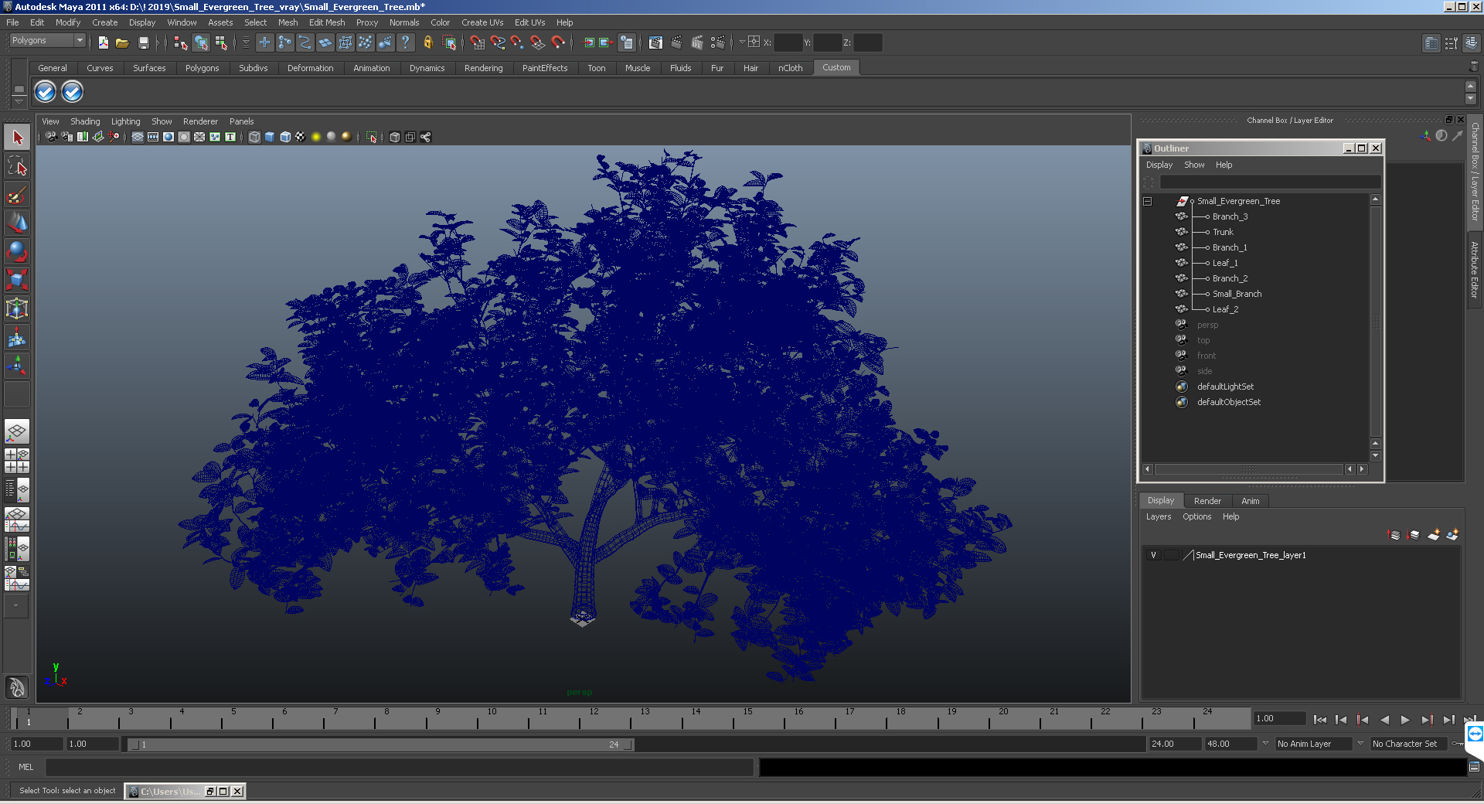The image size is (1484, 804).
Task: Open a scene using the folder icon
Action: point(122,43)
